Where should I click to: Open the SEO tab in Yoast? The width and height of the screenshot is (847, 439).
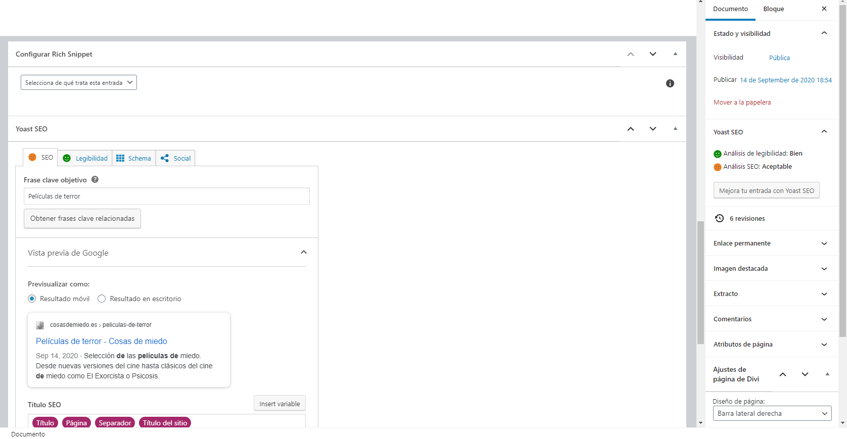[x=40, y=158]
